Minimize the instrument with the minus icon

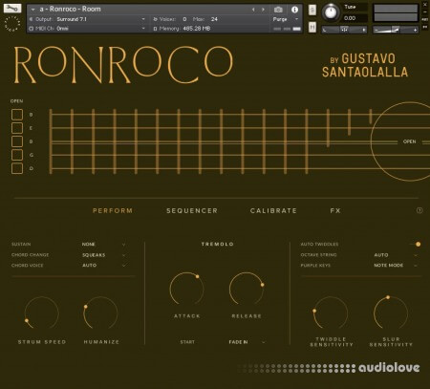[x=425, y=12]
